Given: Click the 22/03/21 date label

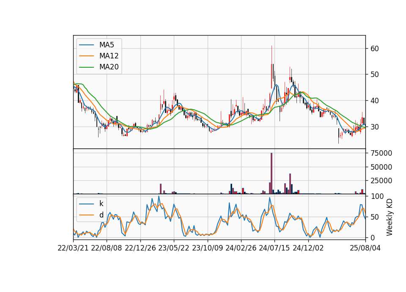Looking at the screenshot, I should pyautogui.click(x=73, y=248).
